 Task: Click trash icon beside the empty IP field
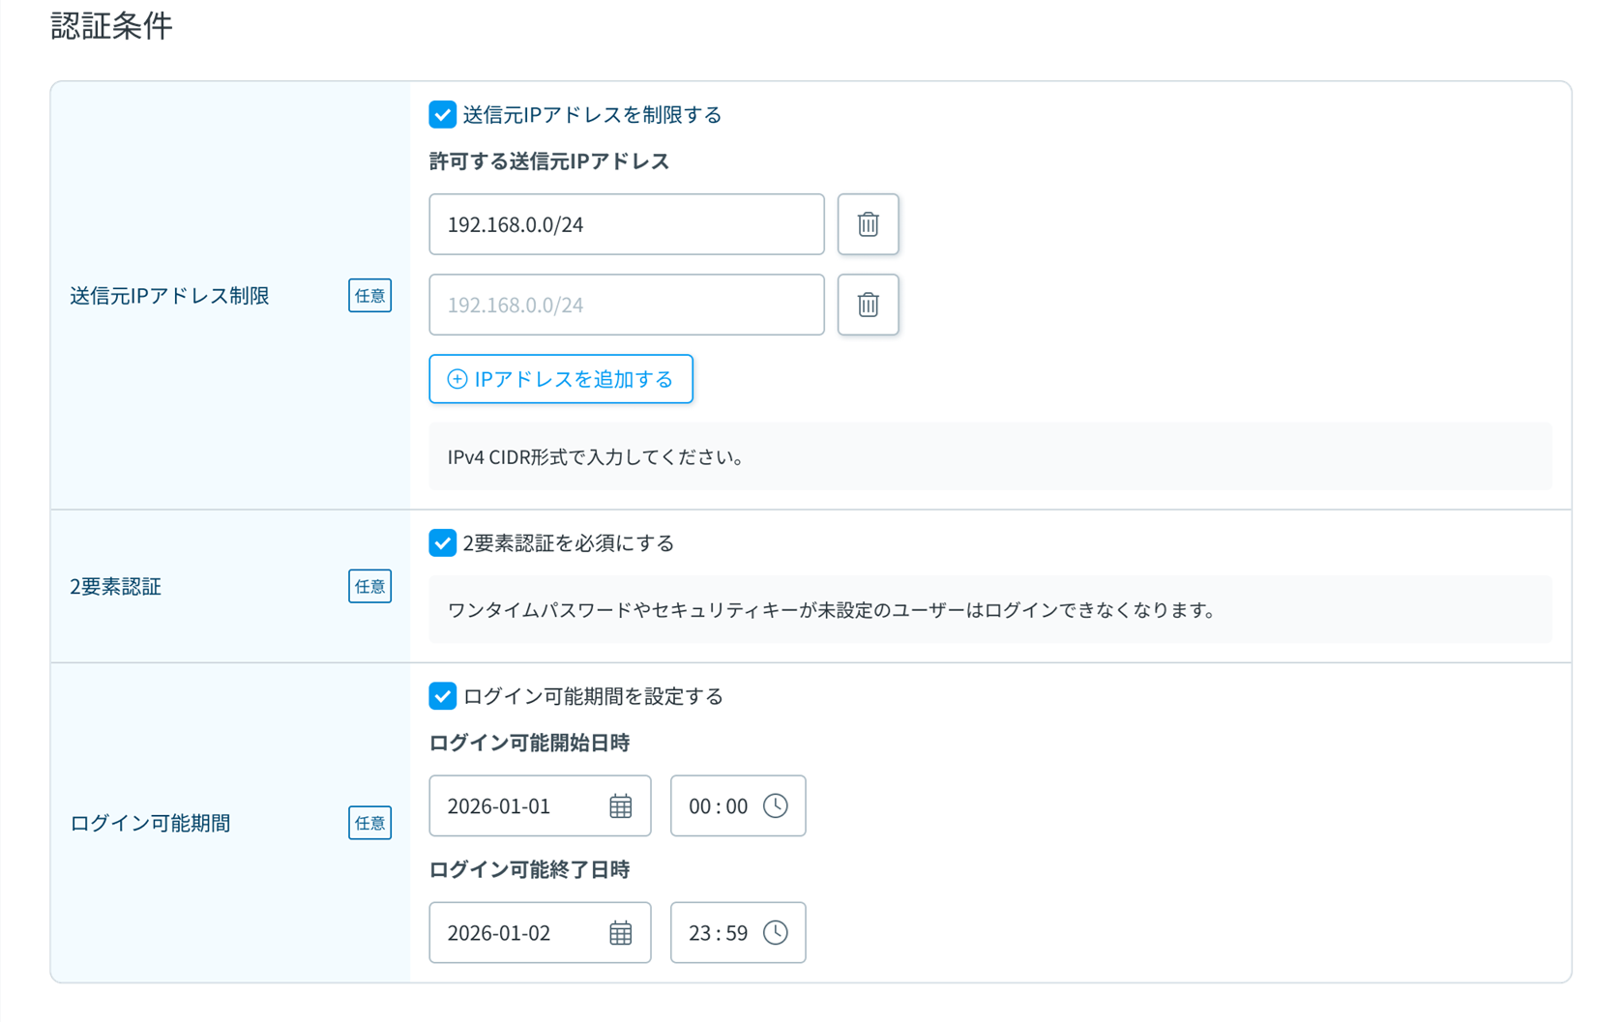(x=868, y=305)
